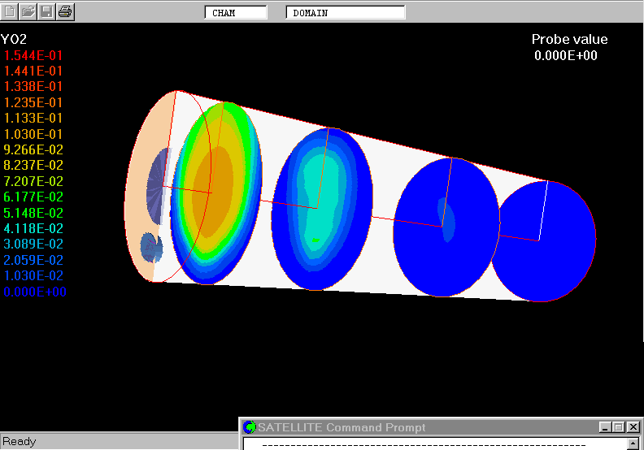
Task: Click the Save floppy disk icon
Action: pos(46,11)
